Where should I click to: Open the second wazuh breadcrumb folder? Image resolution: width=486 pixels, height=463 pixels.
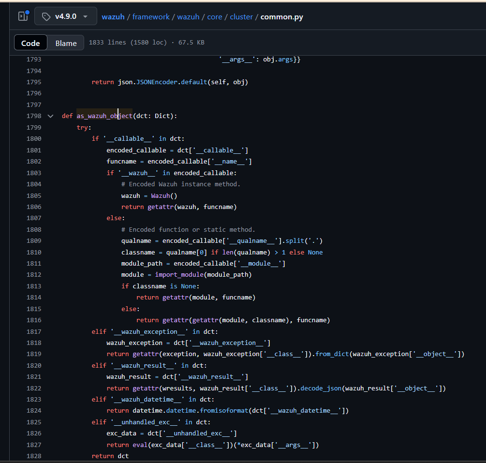point(188,17)
